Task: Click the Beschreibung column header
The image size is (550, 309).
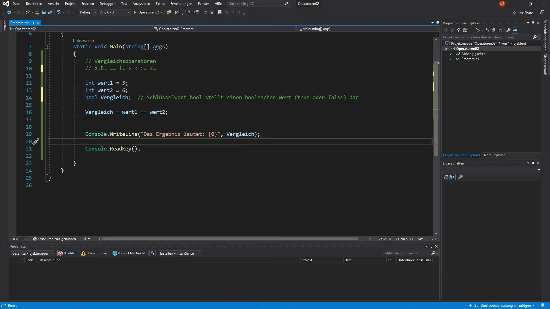Action: point(50,260)
